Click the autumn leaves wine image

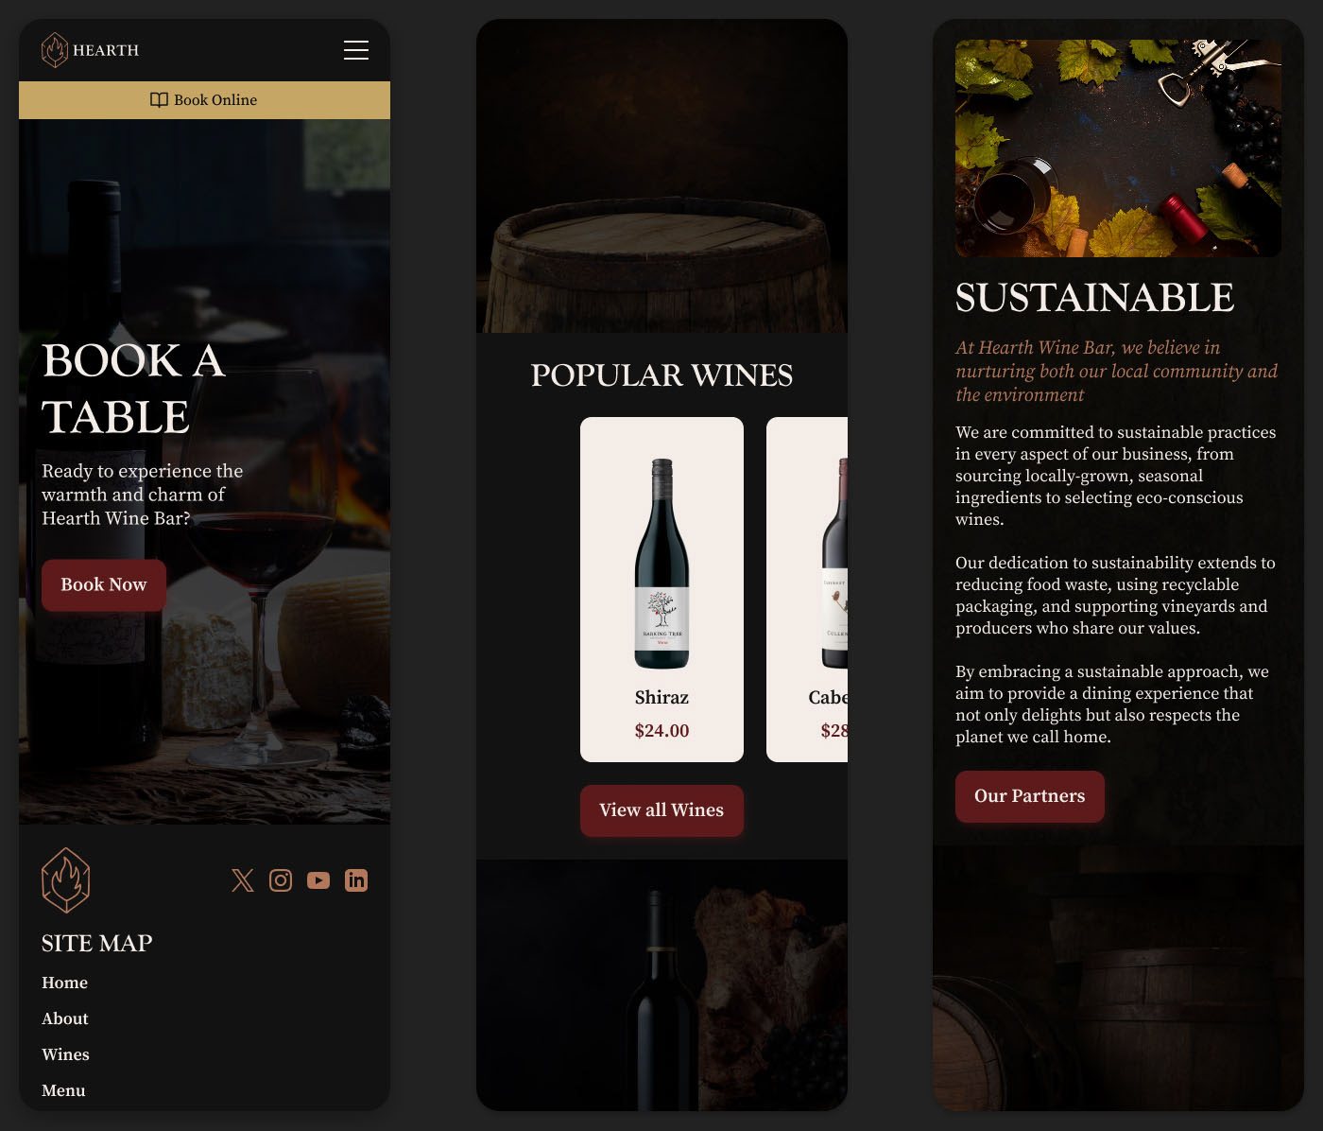click(x=1118, y=148)
